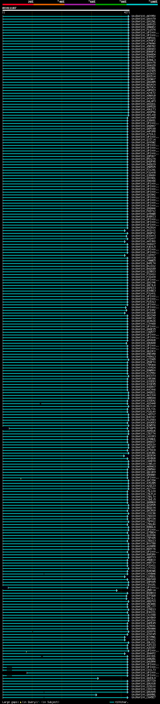Open hit UniRef100_Q7ZTJ4
The image size is (160, 704).
pos(143,140)
